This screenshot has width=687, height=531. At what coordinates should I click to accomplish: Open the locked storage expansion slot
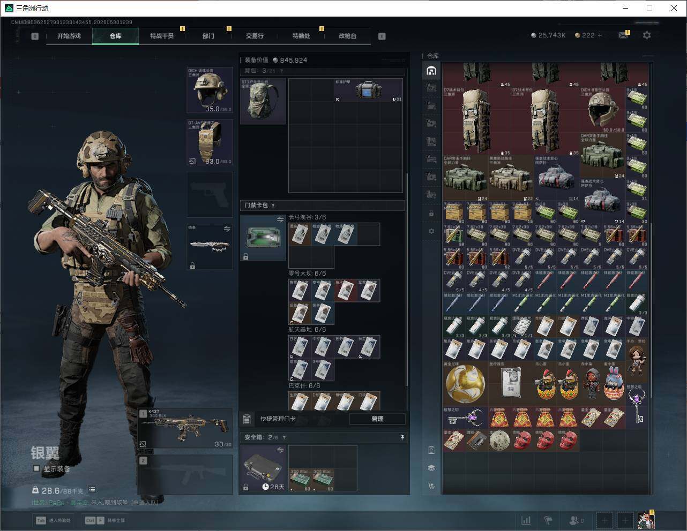(431, 213)
